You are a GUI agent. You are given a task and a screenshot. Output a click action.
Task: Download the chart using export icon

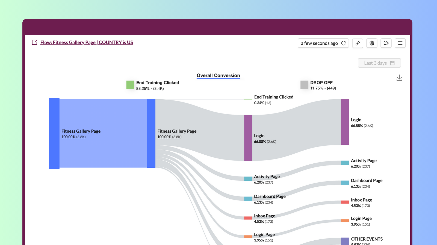click(399, 78)
